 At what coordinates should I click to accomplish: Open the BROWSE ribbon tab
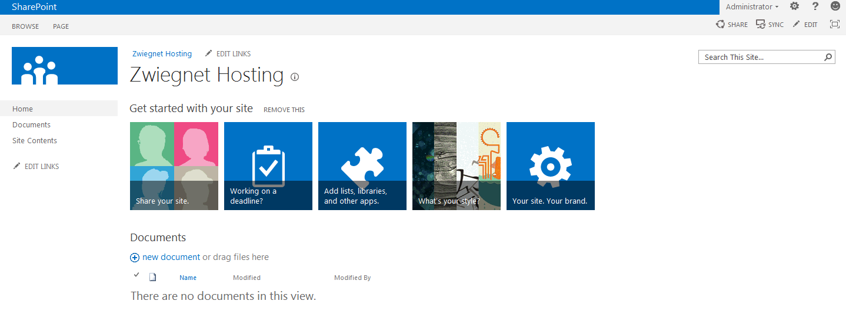pos(25,26)
